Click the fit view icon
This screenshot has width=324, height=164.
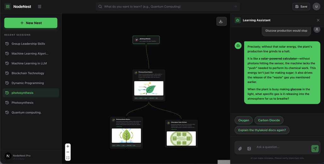[68, 158]
